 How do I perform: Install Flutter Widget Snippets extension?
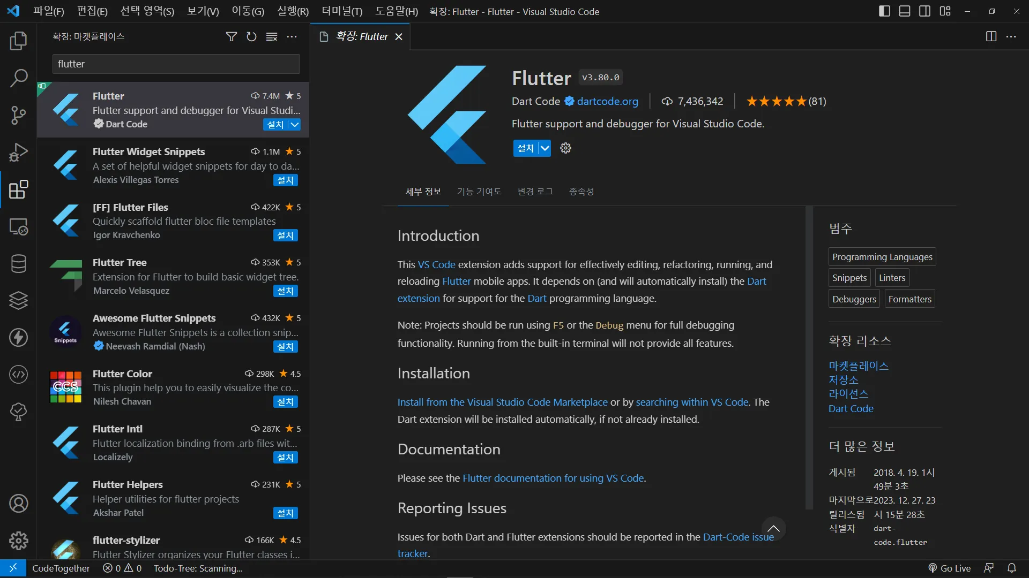pos(285,180)
